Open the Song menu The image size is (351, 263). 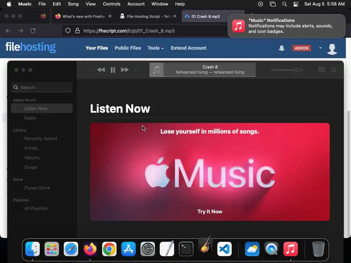(73, 4)
